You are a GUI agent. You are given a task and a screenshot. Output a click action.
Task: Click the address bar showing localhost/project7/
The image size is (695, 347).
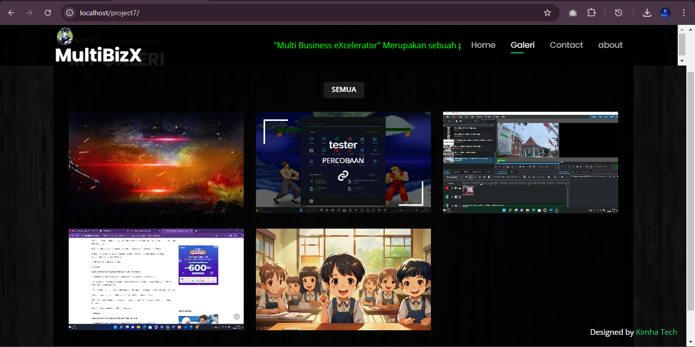(x=305, y=13)
